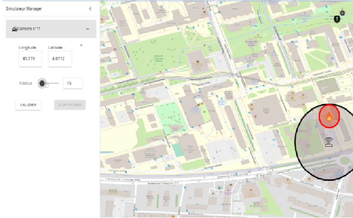This screenshot has height=218, width=353.
Task: Click the Radius slider handle
Action: [42, 83]
